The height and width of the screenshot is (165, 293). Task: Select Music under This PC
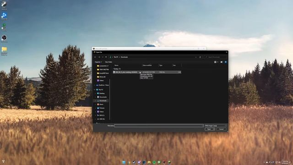(x=100, y=104)
